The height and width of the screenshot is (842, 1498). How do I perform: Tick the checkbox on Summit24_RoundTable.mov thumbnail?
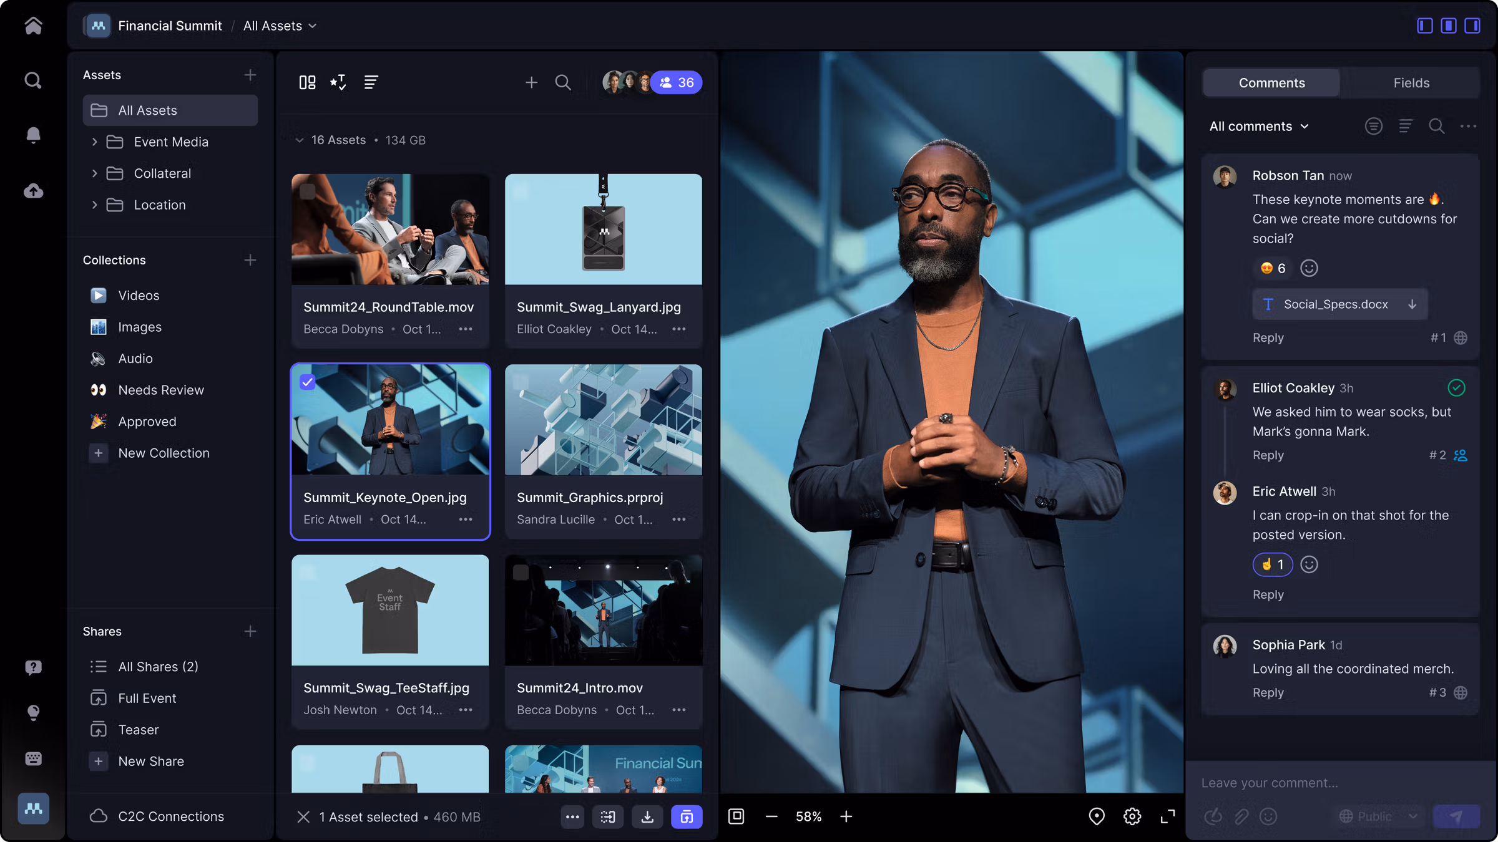click(x=307, y=191)
